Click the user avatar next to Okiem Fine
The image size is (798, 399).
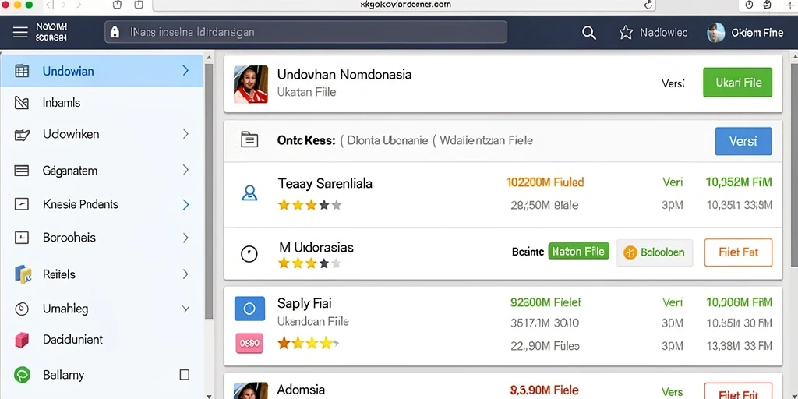(x=715, y=33)
